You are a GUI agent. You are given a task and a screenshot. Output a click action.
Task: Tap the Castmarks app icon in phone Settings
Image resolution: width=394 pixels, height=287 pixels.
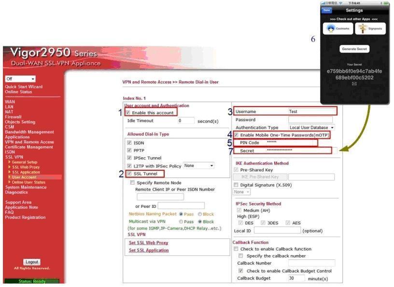point(338,28)
